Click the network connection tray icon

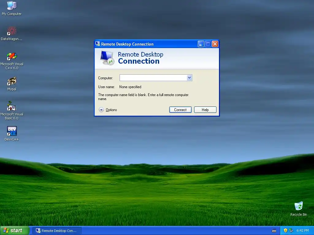(x=291, y=230)
